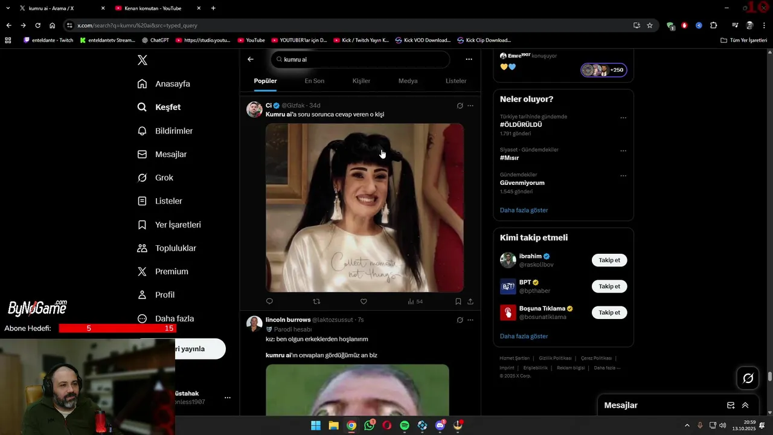Bookmark this page with star icon
773x435 pixels.
(x=650, y=25)
